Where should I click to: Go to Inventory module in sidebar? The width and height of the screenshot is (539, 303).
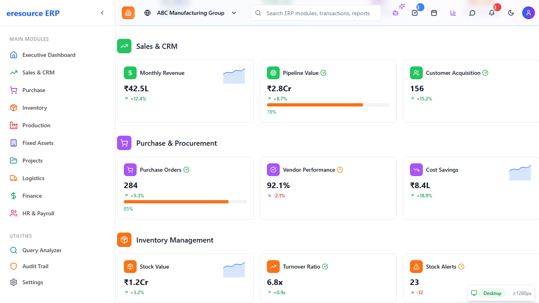[34, 108]
